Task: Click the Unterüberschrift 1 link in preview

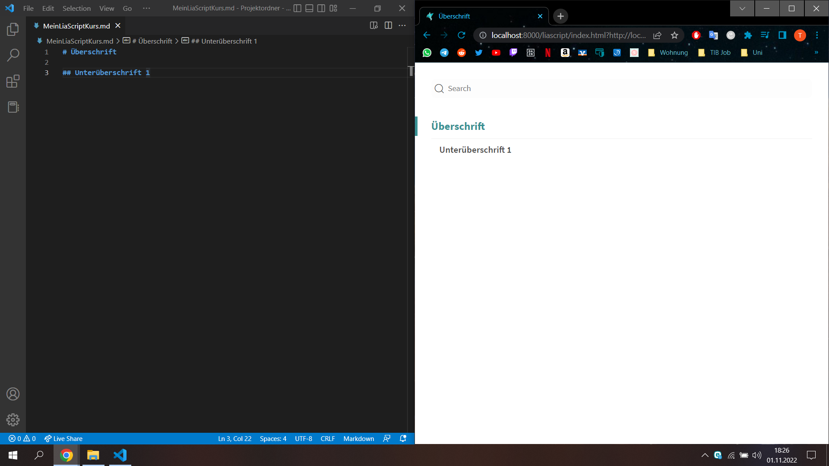Action: (475, 150)
